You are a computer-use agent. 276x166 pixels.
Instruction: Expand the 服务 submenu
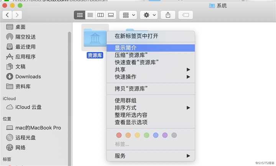pos(151,156)
